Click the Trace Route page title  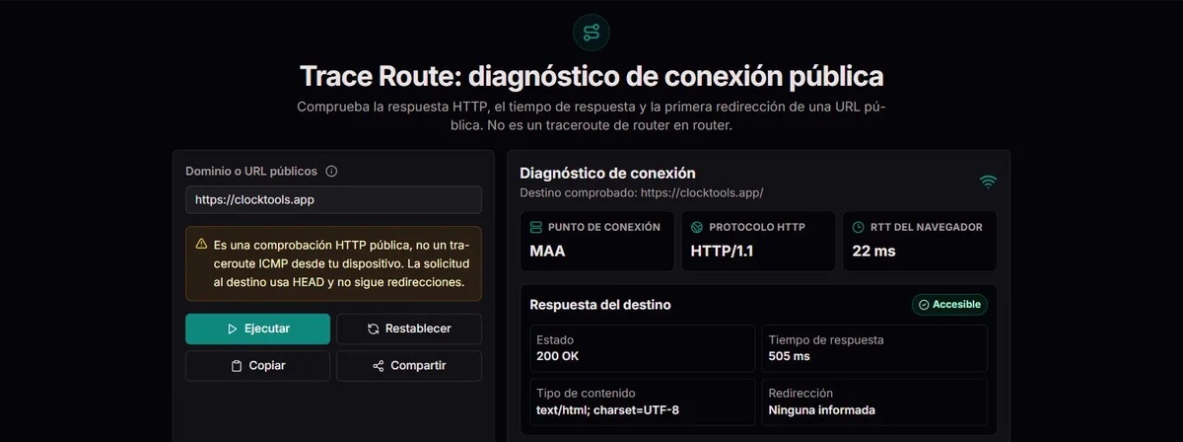click(x=591, y=76)
